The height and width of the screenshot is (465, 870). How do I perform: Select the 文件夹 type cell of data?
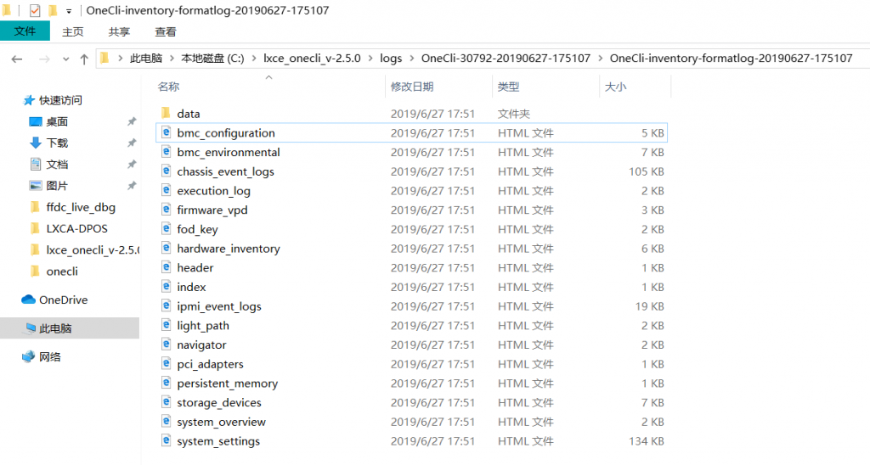[x=514, y=114]
